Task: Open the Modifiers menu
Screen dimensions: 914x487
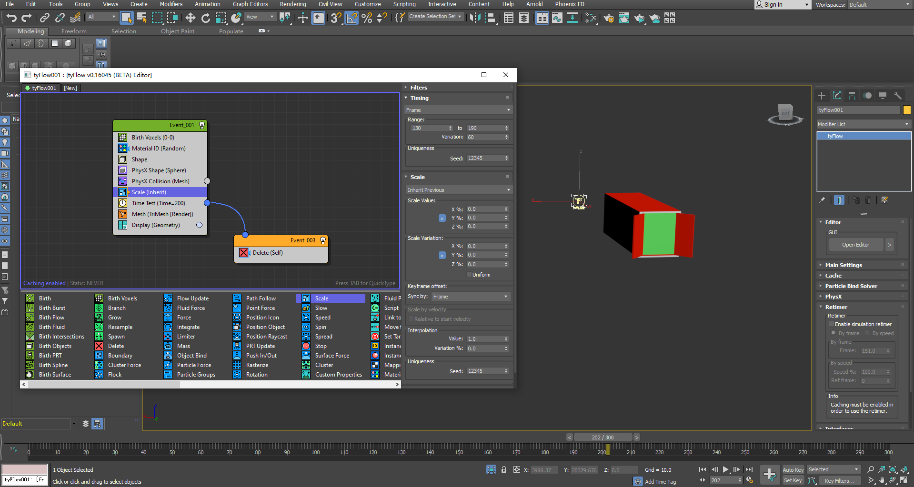Action: tap(171, 4)
